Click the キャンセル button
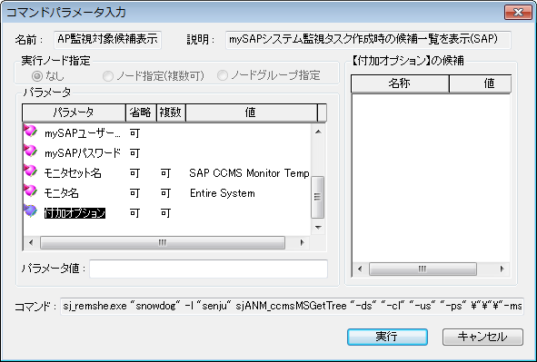 pyautogui.click(x=482, y=337)
